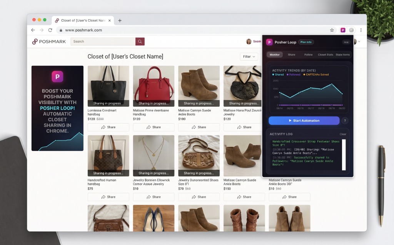Open a new browser tab
394x245 pixels.
[120, 21]
